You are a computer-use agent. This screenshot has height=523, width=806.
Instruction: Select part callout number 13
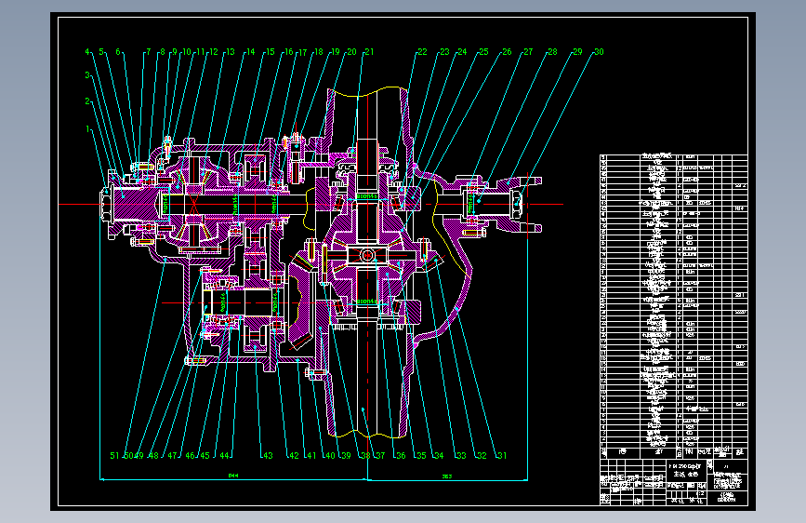pyautogui.click(x=231, y=52)
